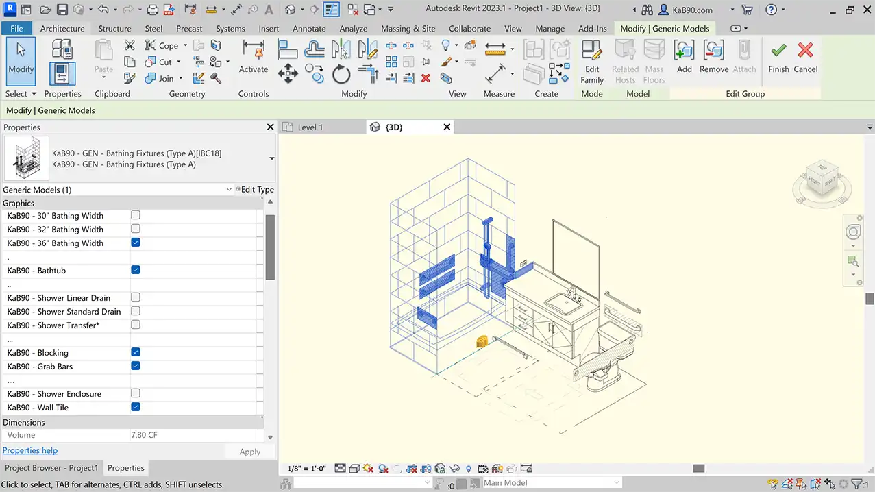Expand the Generic Models (1) filter dropdown

pos(229,190)
